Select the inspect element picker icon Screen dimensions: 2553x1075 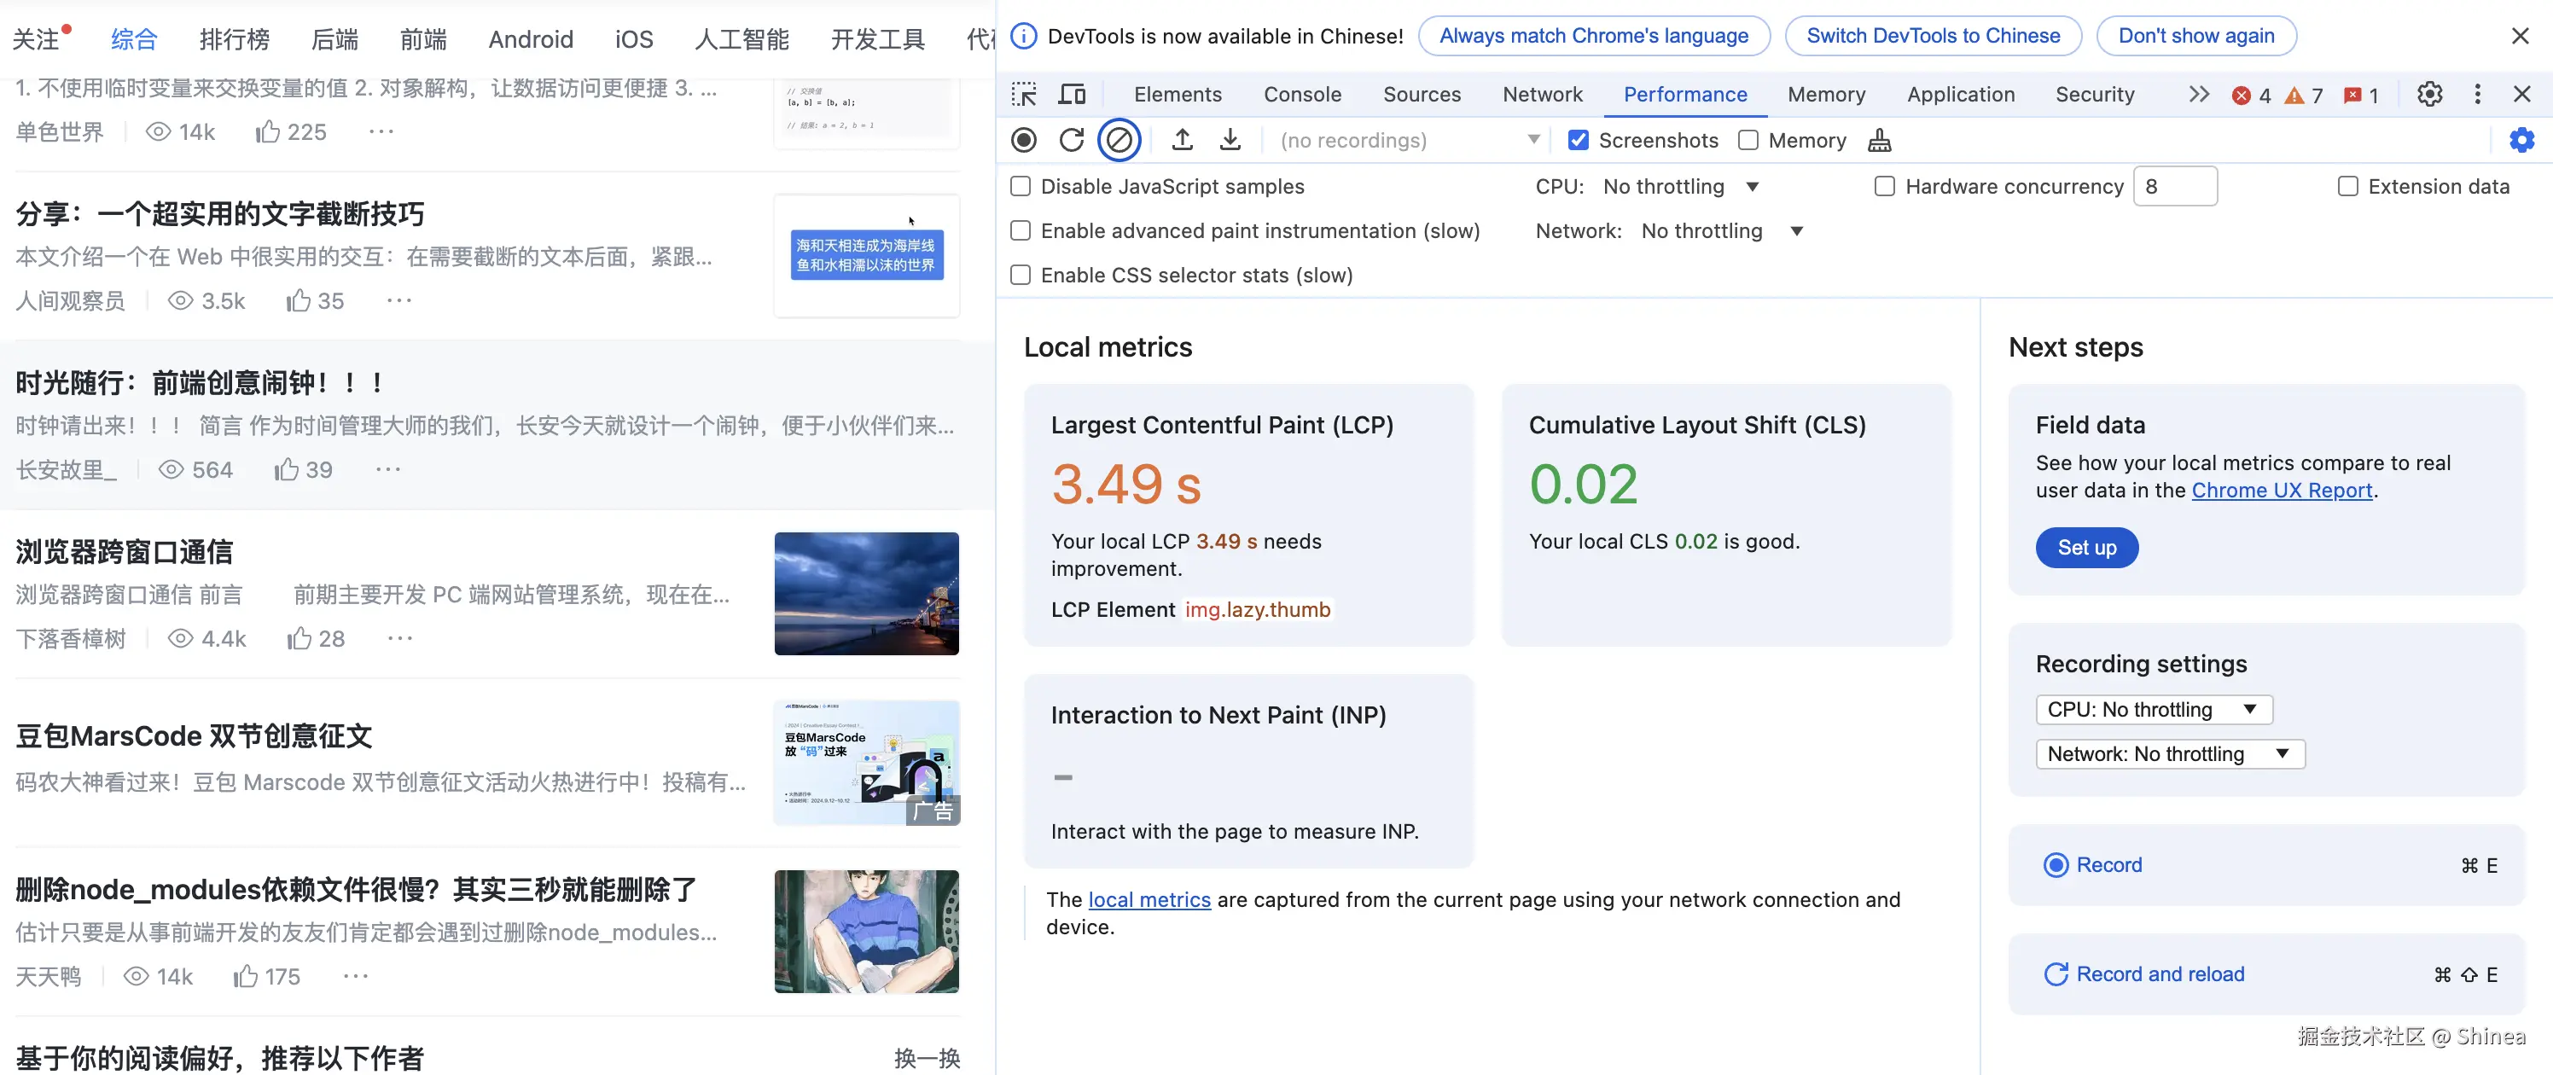click(x=1024, y=94)
